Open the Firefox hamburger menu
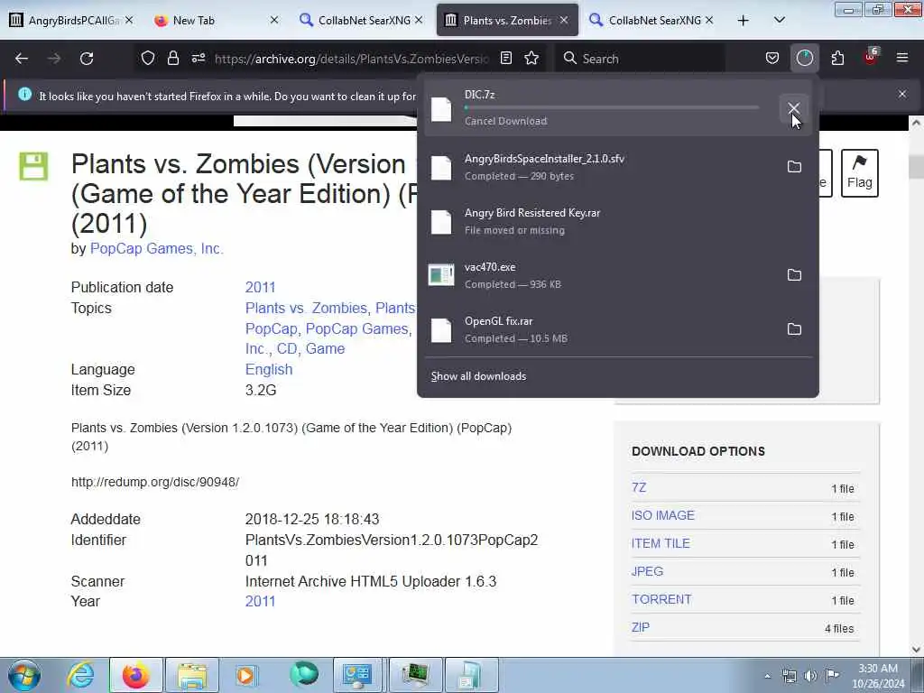Image resolution: width=924 pixels, height=693 pixels. (902, 59)
